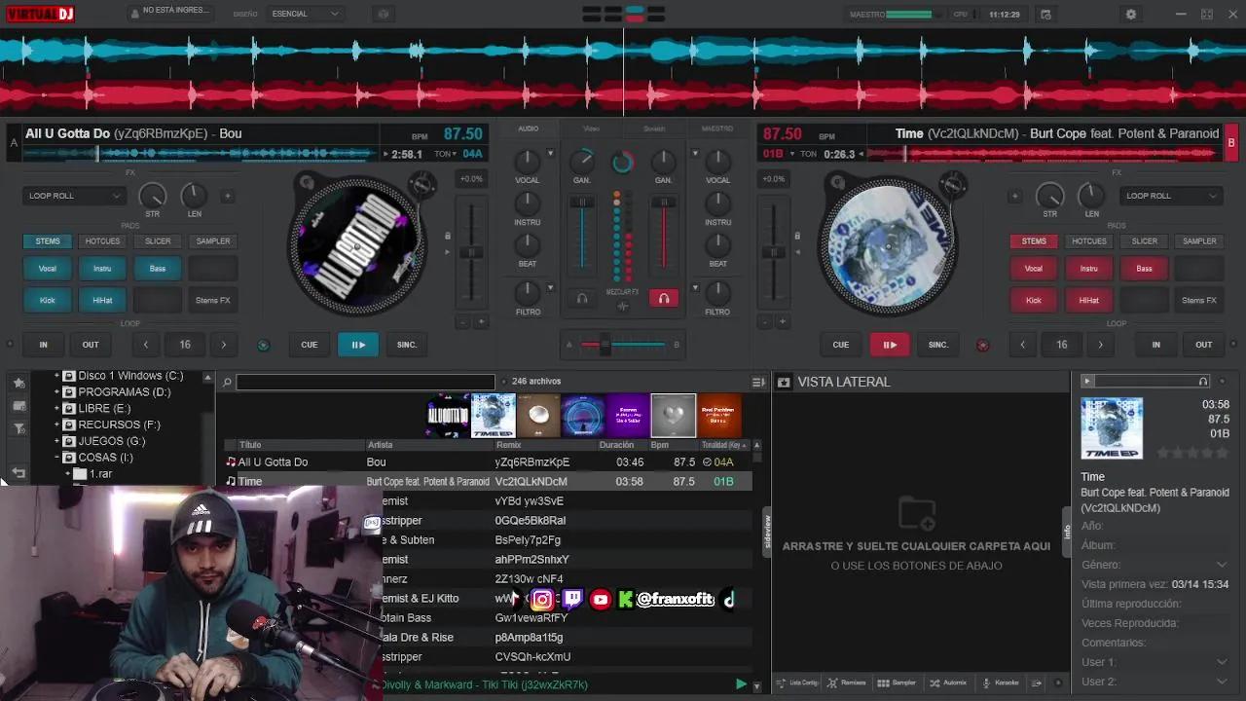Select the All U Gotta Do track row
1246x701 pixels.
(489, 462)
